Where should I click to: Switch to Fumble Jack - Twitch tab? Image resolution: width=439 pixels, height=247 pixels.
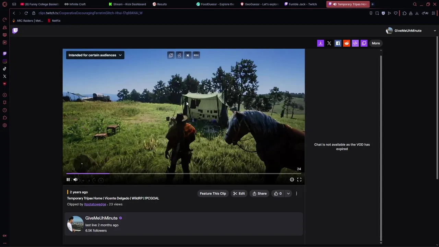tap(300, 4)
